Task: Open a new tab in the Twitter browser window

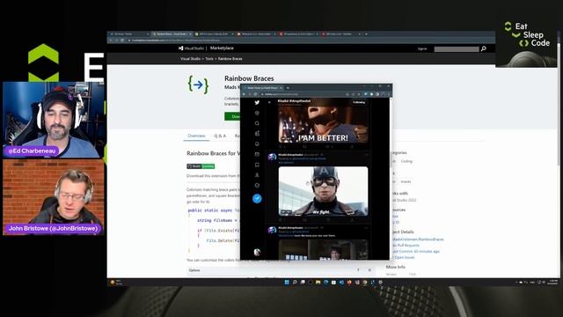Action: tap(288, 88)
